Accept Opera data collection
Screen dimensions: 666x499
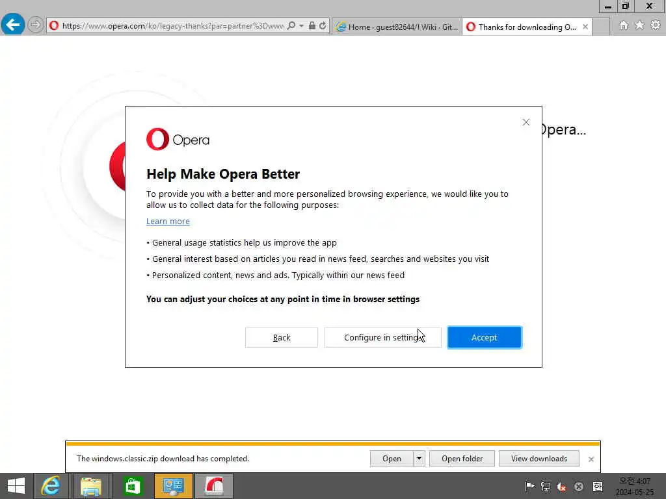(x=484, y=337)
